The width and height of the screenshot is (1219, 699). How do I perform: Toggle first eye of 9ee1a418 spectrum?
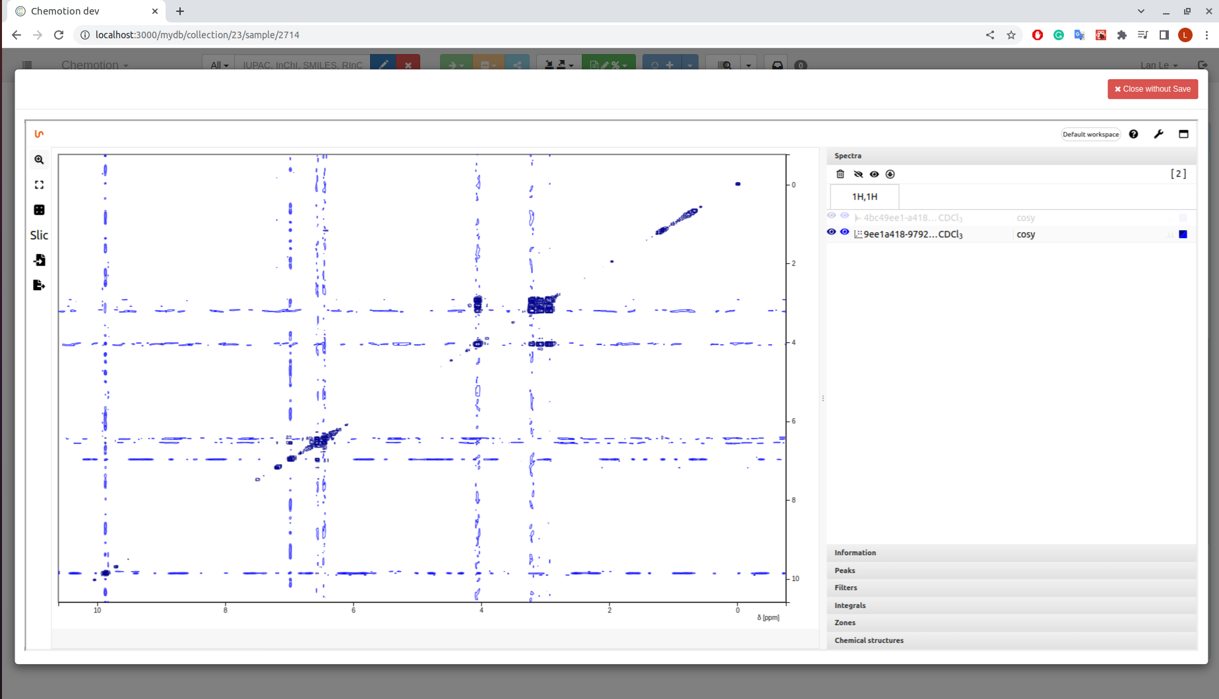click(x=831, y=232)
